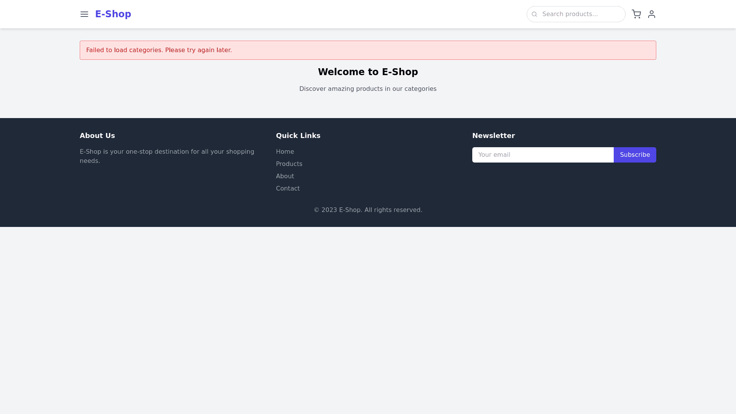736x414 pixels.
Task: Open the hamburger navigation menu
Action: (84, 14)
